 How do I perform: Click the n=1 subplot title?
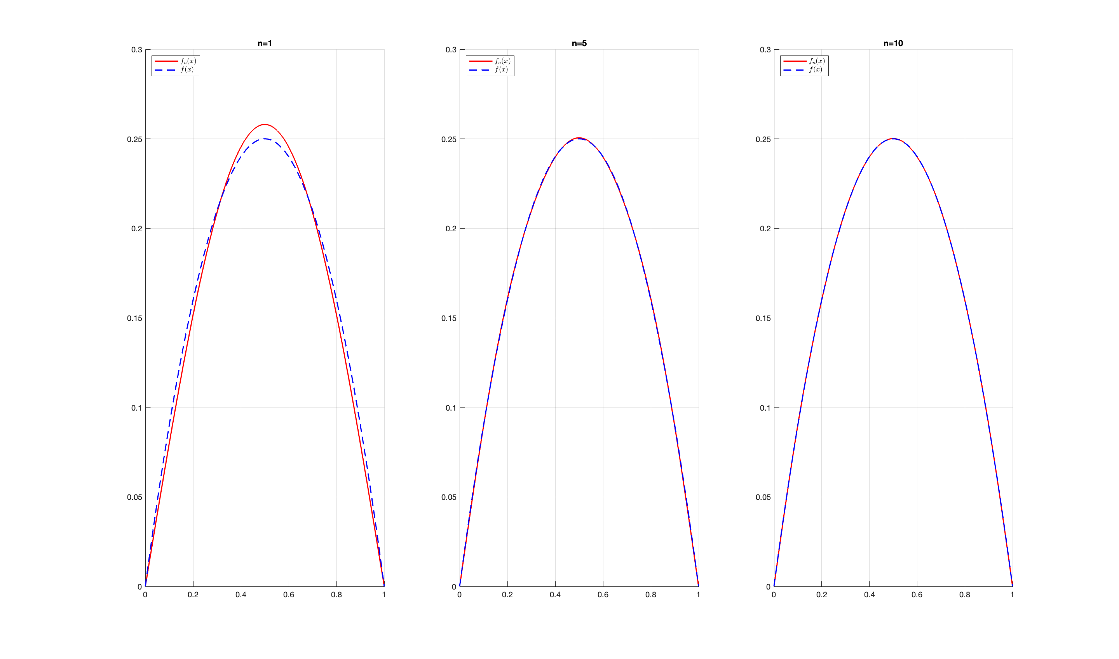point(265,43)
